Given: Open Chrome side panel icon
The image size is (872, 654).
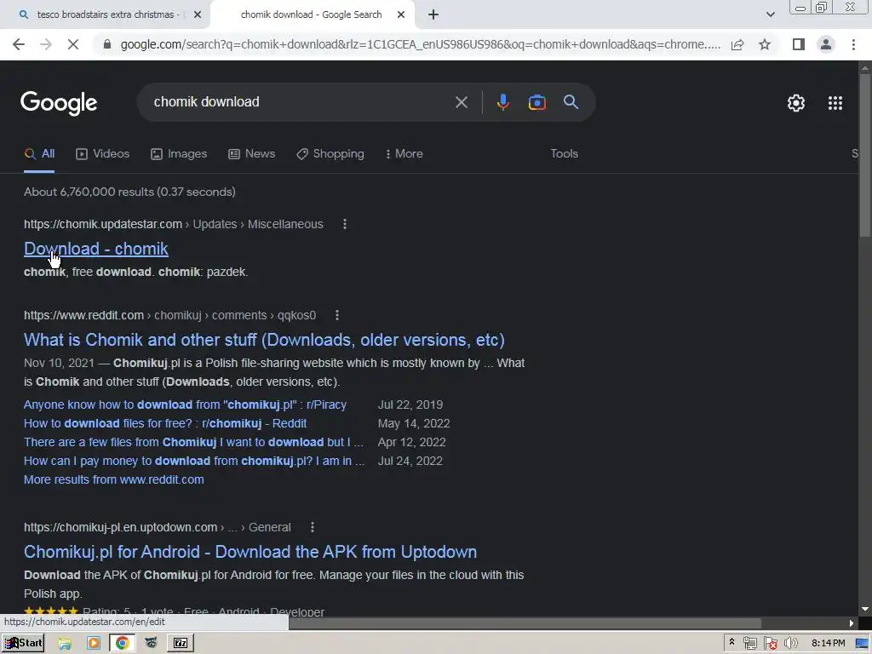Looking at the screenshot, I should [799, 44].
